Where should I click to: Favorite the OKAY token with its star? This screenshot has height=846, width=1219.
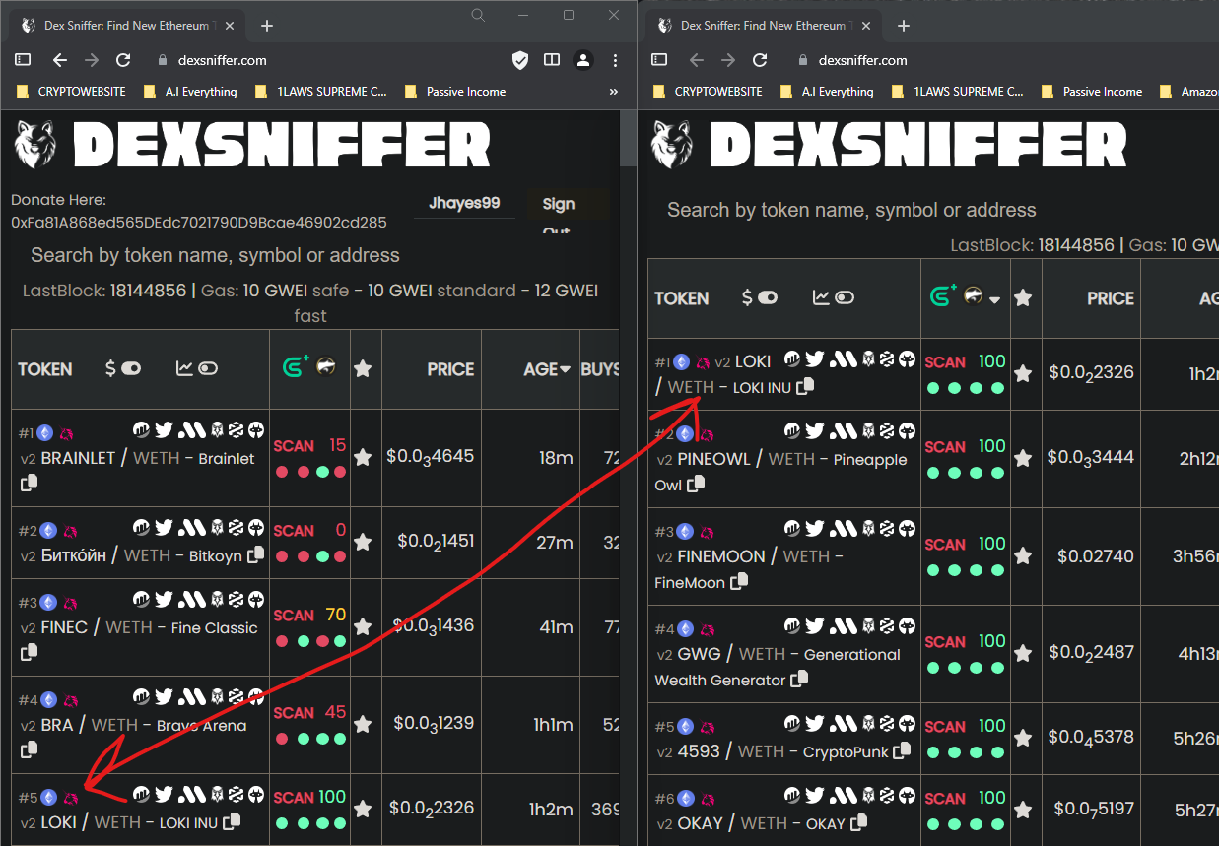point(1023,810)
